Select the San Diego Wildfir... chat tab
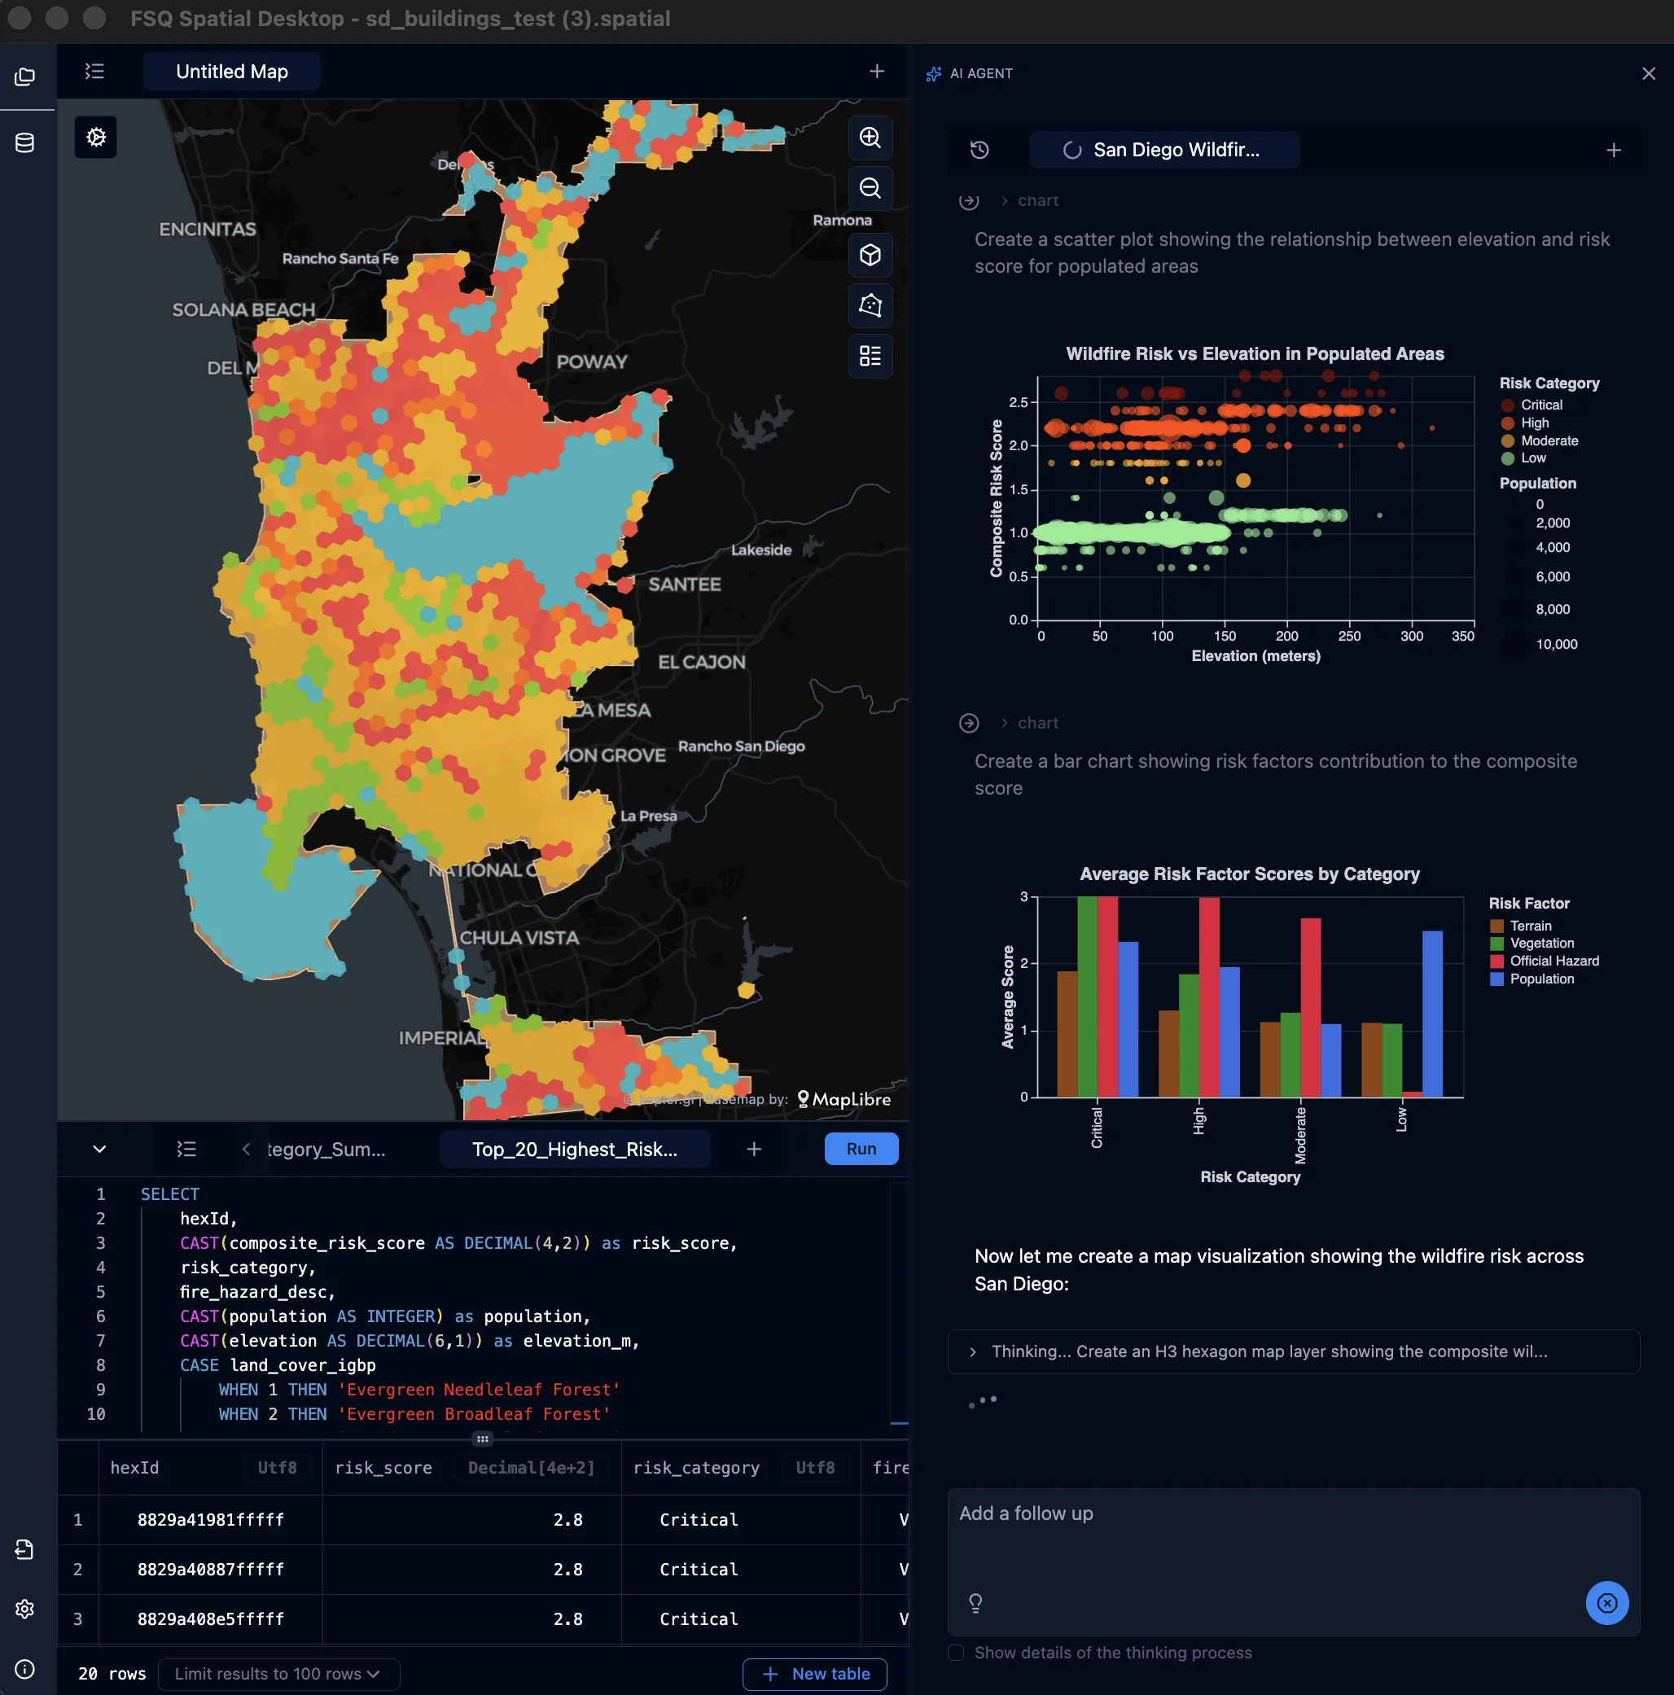 [1163, 150]
